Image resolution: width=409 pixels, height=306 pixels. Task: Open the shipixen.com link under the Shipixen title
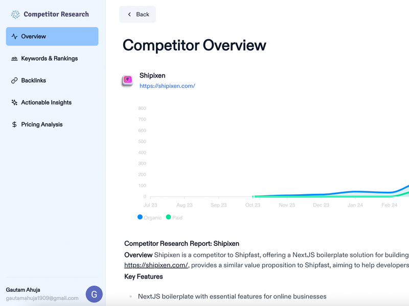pyautogui.click(x=169, y=86)
